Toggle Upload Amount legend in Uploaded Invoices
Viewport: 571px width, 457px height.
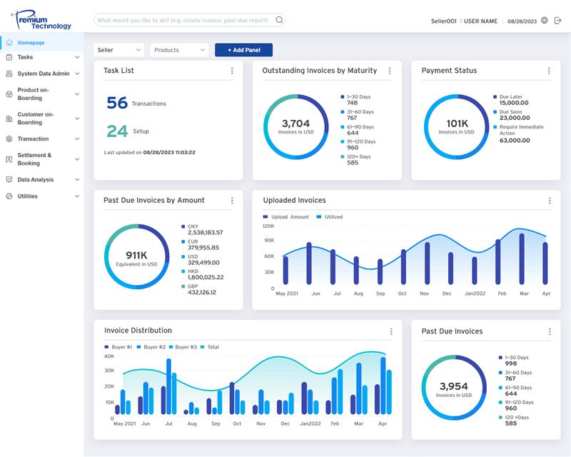pos(286,217)
